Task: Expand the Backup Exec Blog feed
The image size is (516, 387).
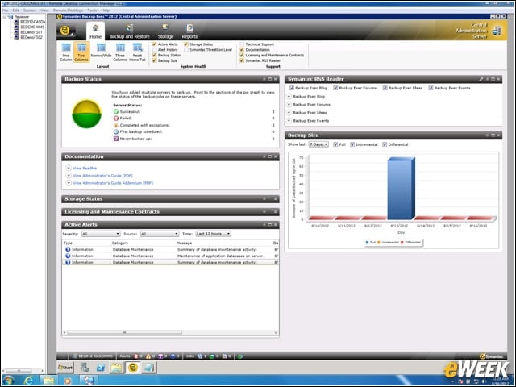Action: coord(289,97)
